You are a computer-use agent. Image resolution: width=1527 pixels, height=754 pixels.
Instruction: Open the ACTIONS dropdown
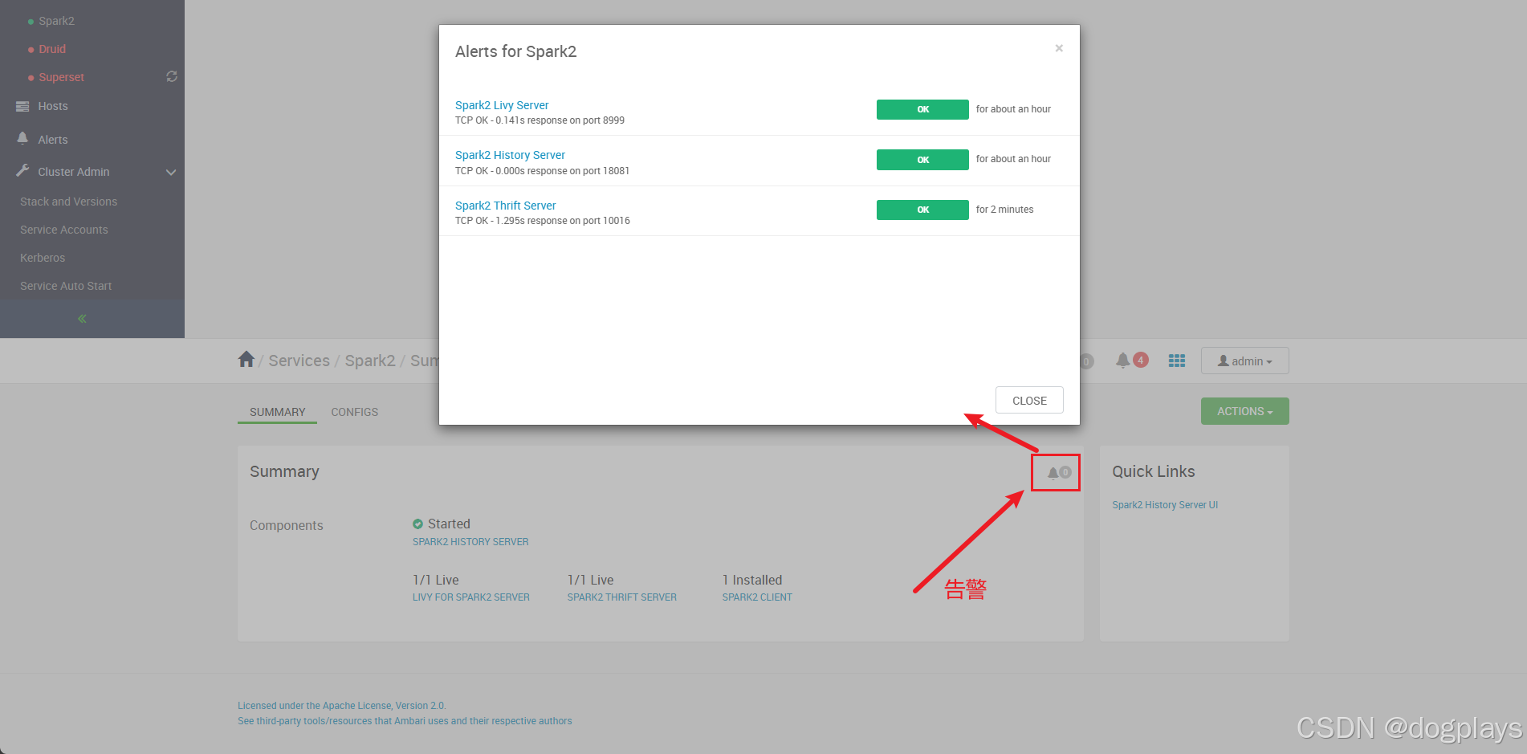[1245, 411]
